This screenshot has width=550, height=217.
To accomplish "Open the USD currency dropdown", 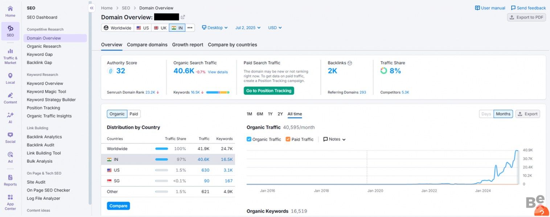I will [275, 28].
